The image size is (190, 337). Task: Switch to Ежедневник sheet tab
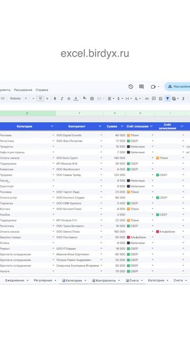point(15,281)
